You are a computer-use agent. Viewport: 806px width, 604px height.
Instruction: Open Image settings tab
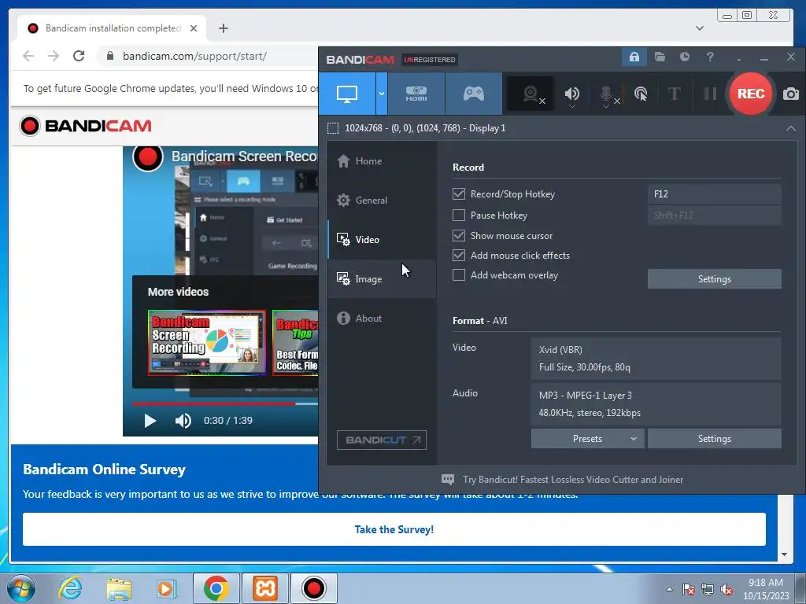tap(382, 279)
